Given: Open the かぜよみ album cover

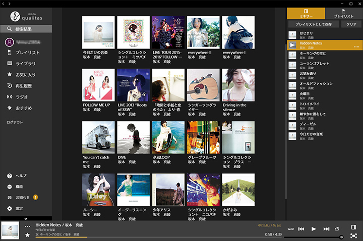Looking at the screenshot, I should (x=238, y=190).
